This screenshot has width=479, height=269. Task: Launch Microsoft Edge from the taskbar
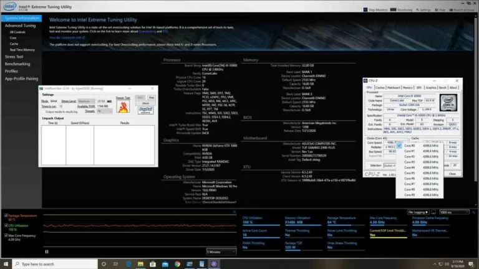[128, 264]
